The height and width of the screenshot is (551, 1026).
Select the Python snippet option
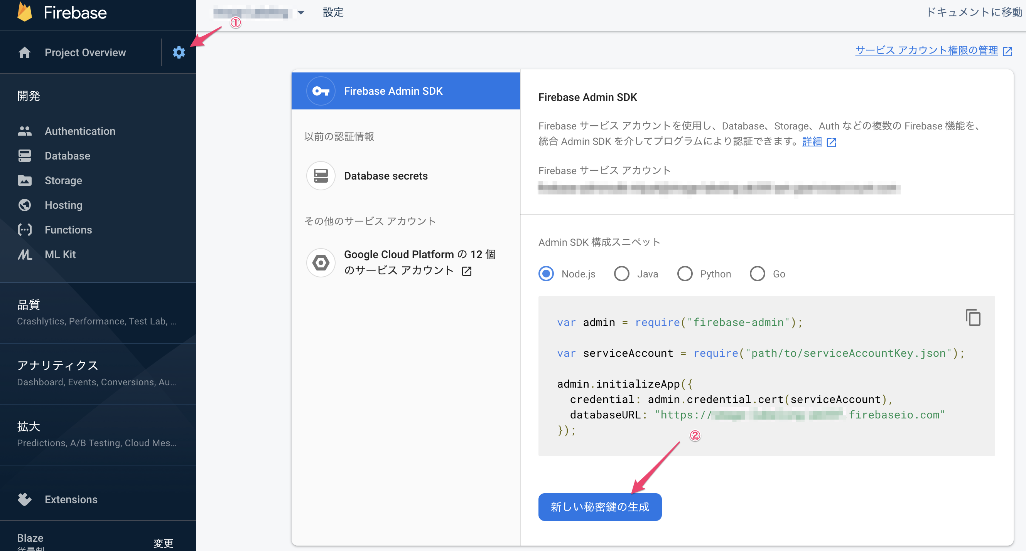point(685,274)
